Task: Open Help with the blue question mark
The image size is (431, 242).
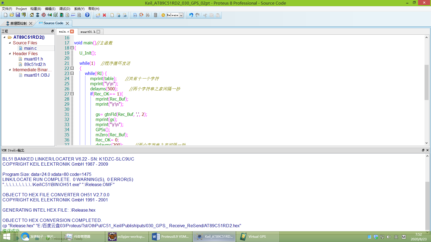Action: [x=87, y=15]
